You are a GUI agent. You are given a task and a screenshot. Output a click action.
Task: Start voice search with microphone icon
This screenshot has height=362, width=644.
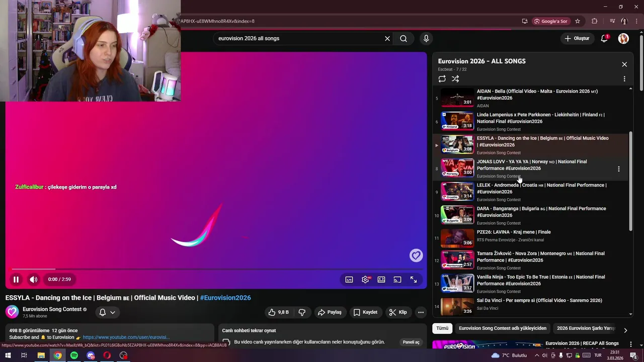pos(426,38)
